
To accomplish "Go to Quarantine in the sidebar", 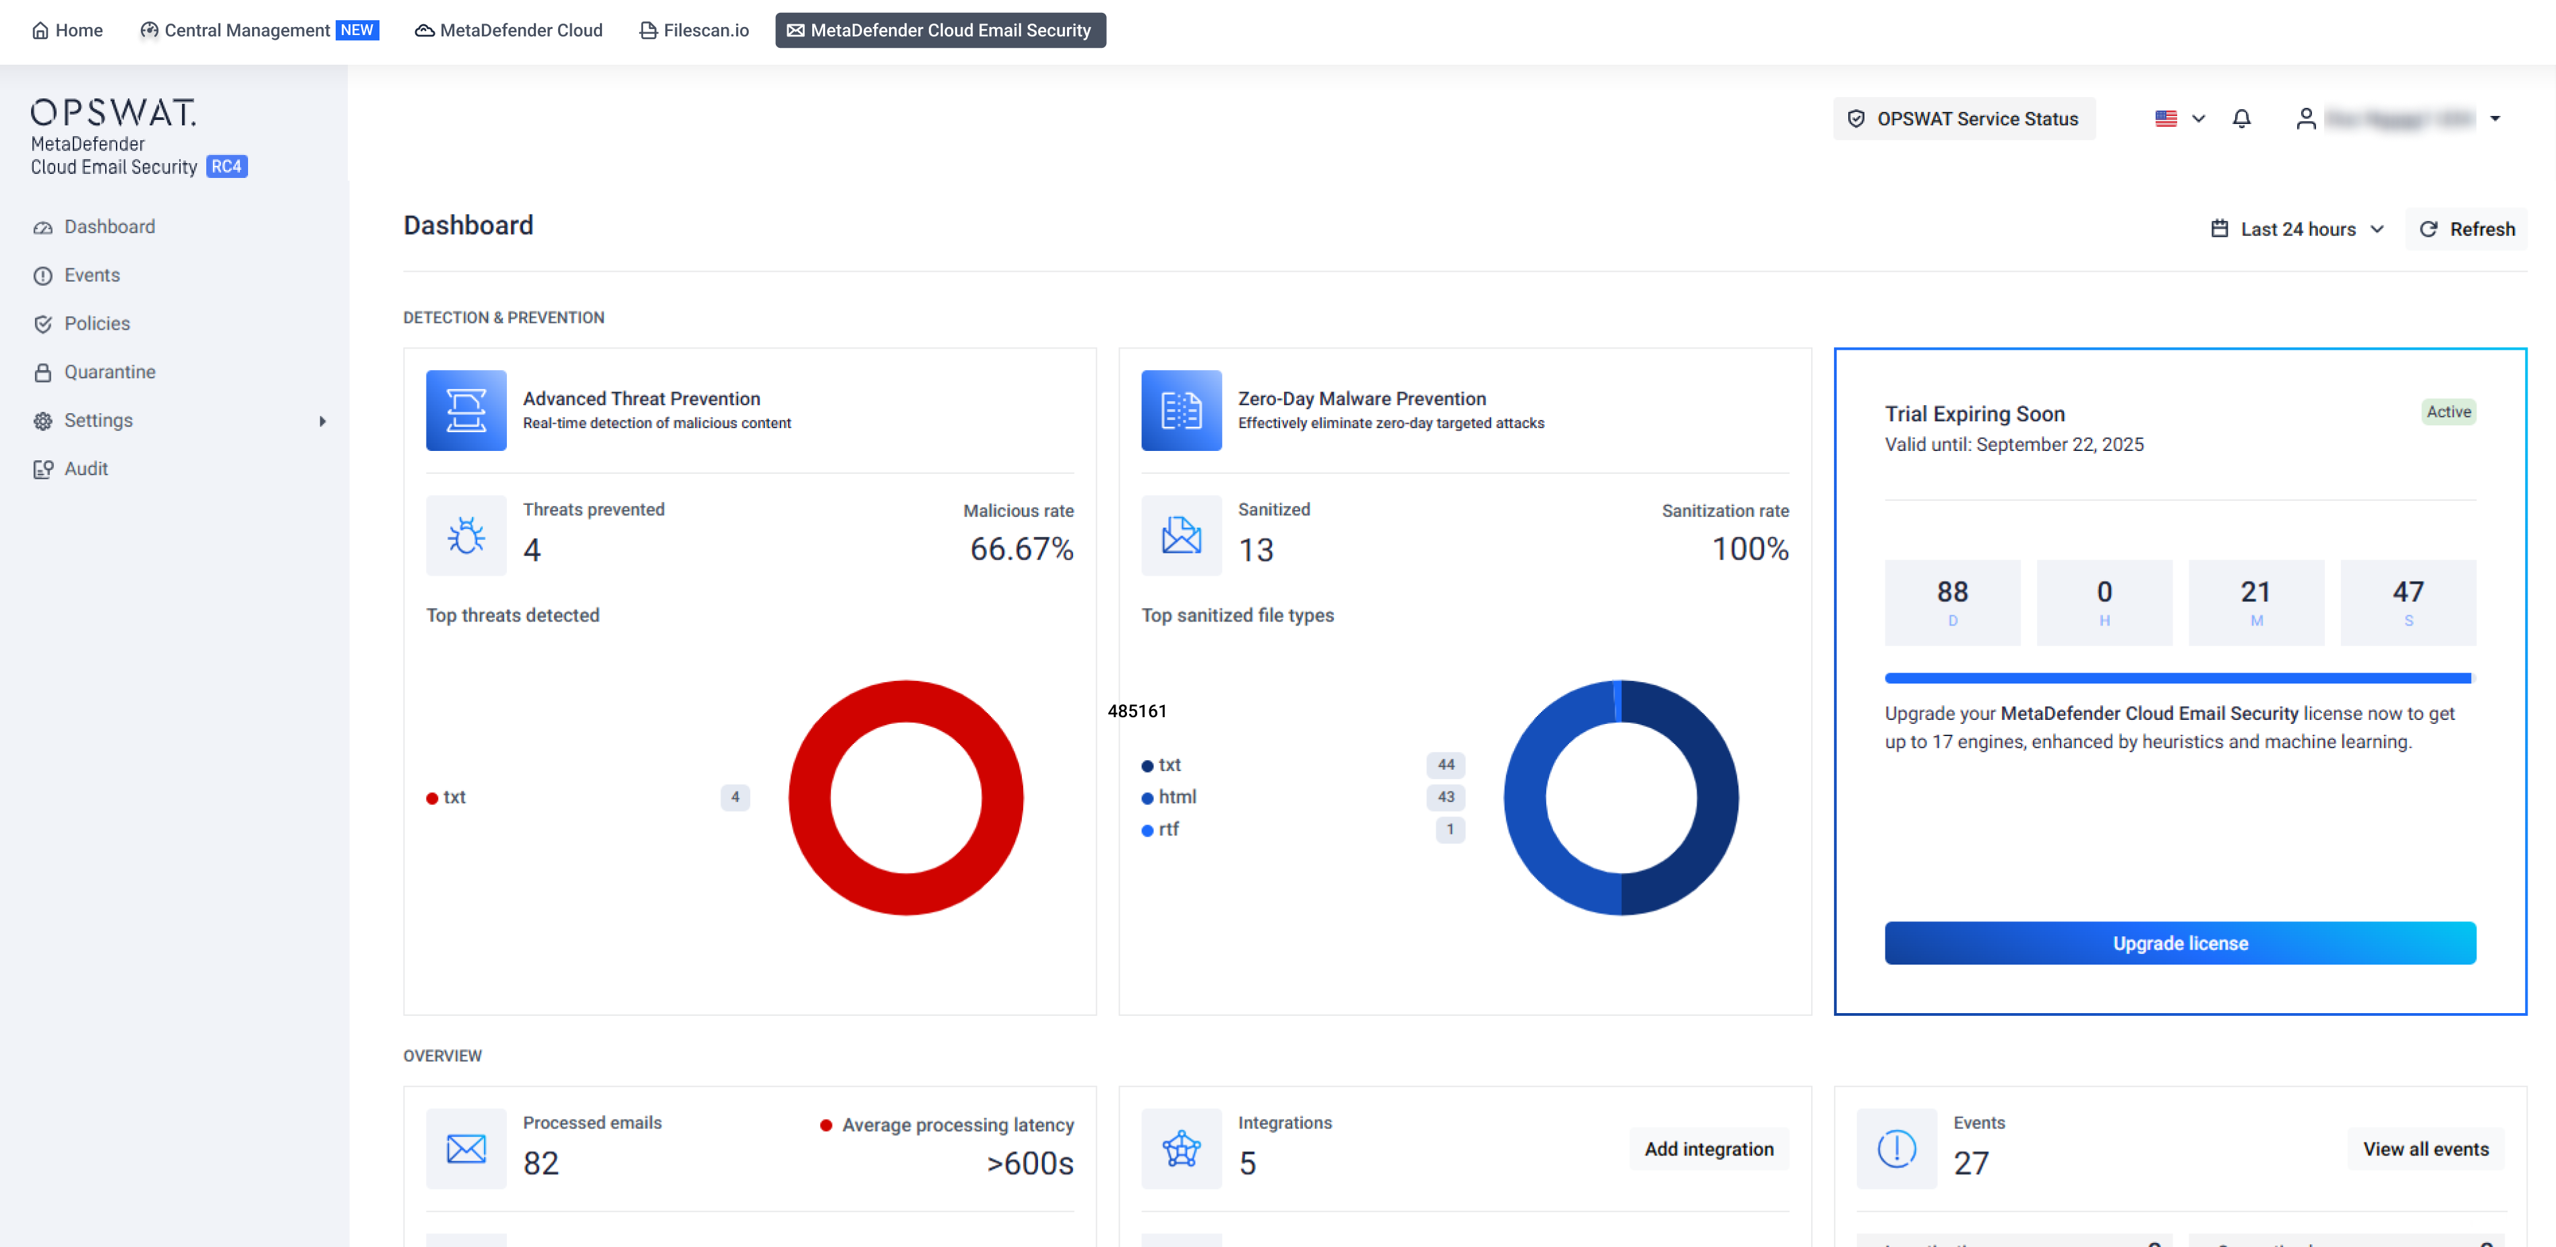I will 109,372.
